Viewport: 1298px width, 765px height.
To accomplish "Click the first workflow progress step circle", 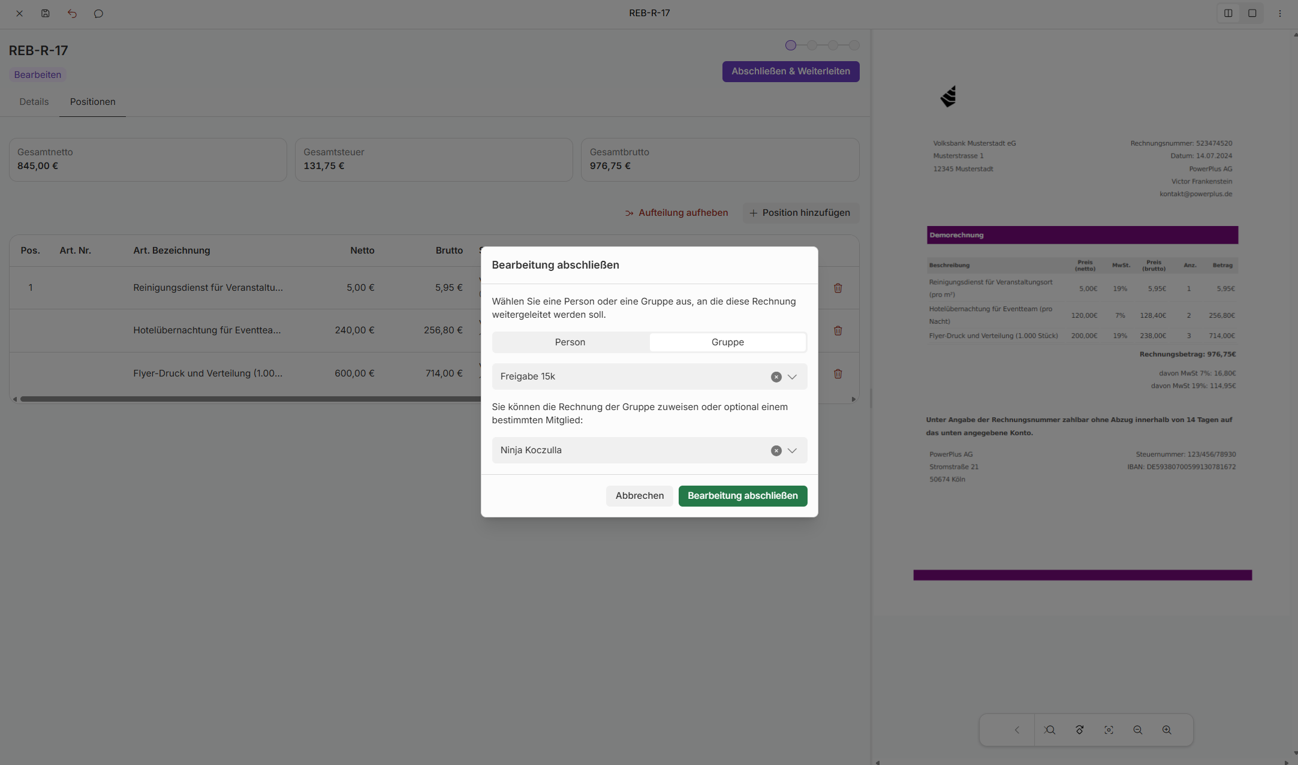I will (790, 45).
